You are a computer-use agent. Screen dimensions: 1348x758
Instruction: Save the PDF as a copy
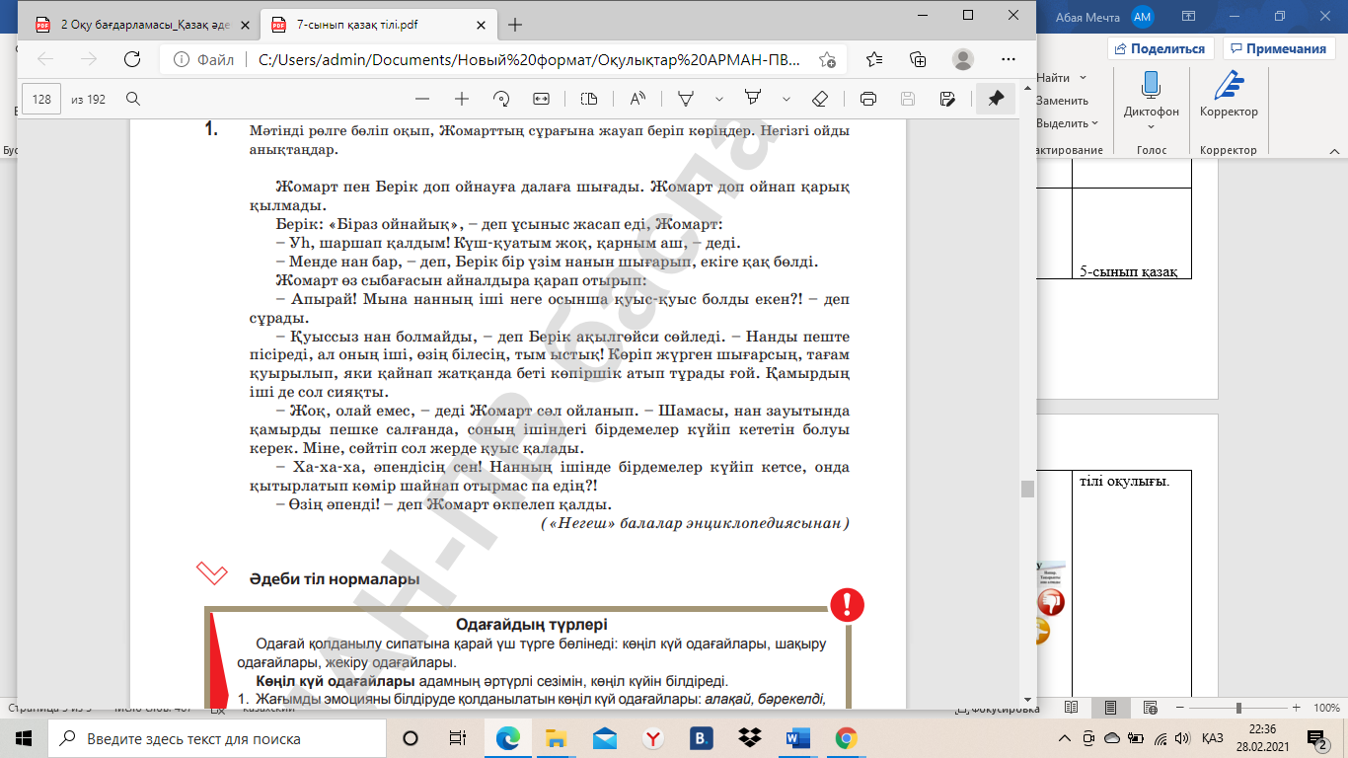click(x=947, y=99)
